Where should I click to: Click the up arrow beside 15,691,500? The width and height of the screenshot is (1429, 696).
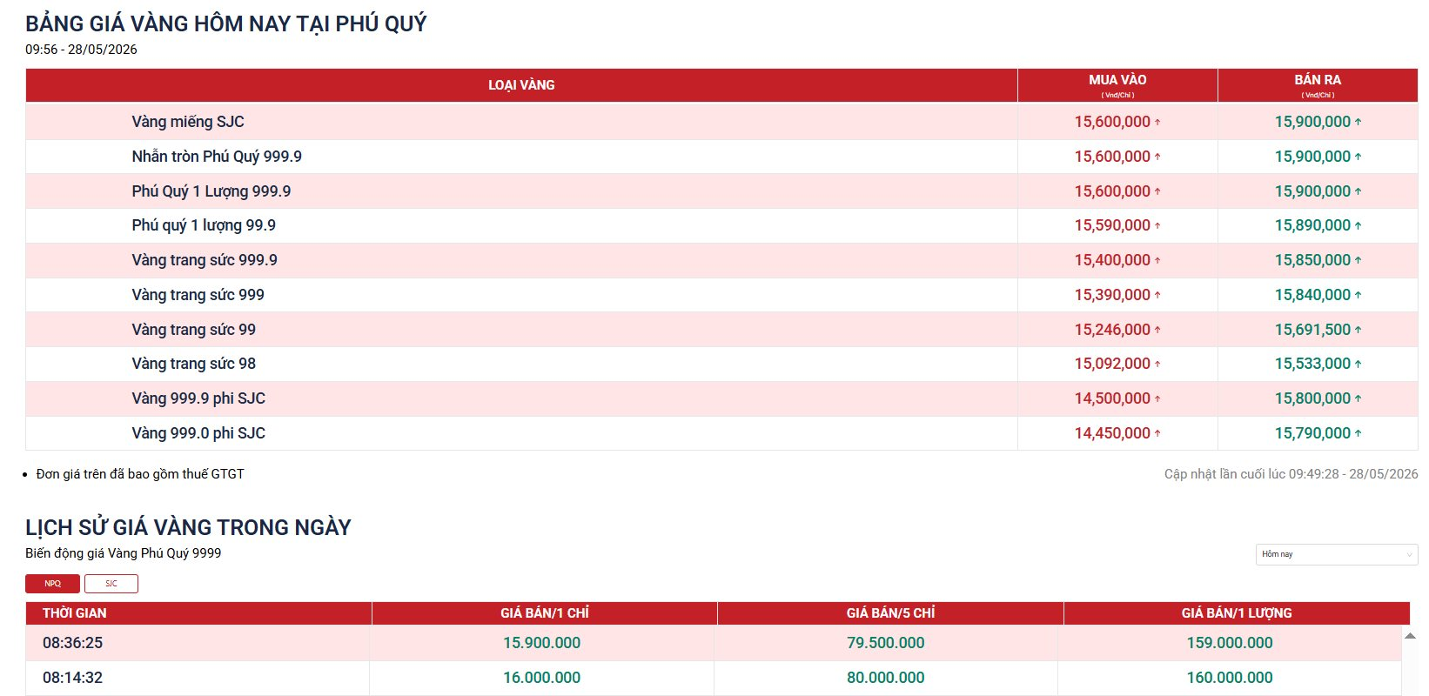[x=1358, y=330]
